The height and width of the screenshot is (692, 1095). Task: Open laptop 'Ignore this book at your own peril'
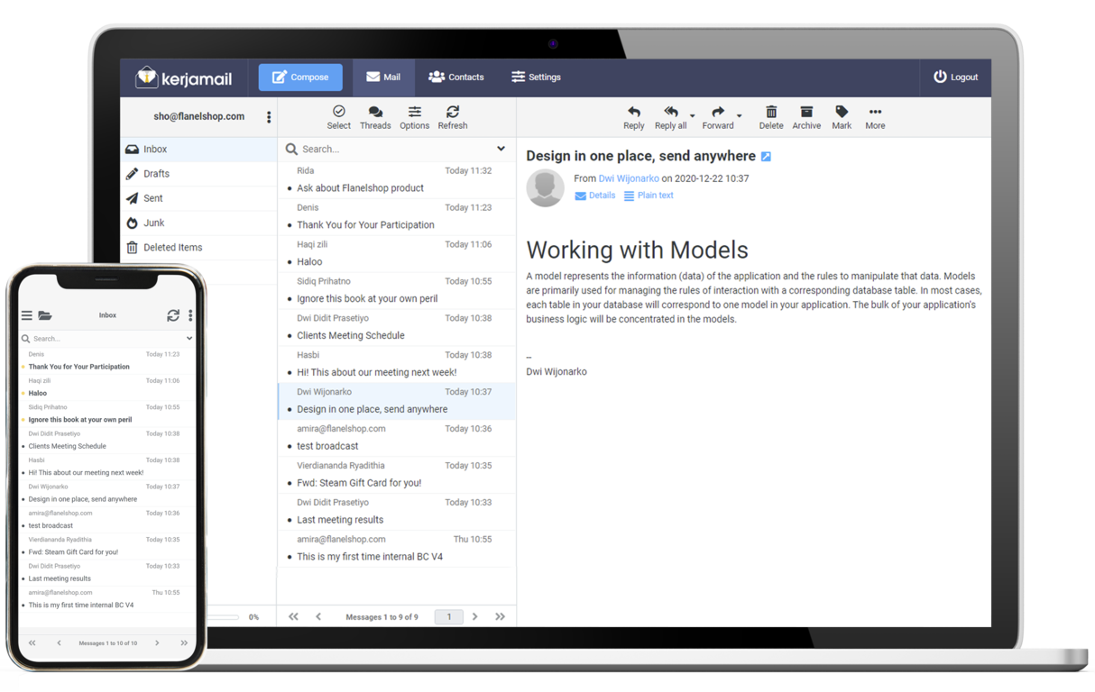click(x=396, y=290)
